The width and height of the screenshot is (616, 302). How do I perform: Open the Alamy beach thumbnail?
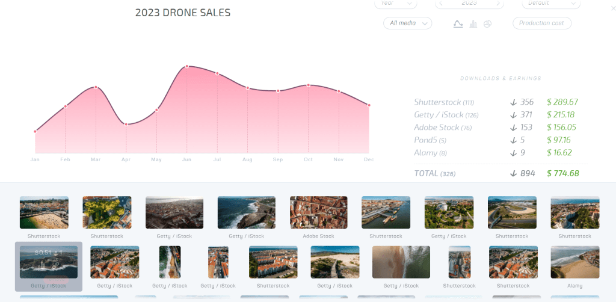tap(574, 262)
